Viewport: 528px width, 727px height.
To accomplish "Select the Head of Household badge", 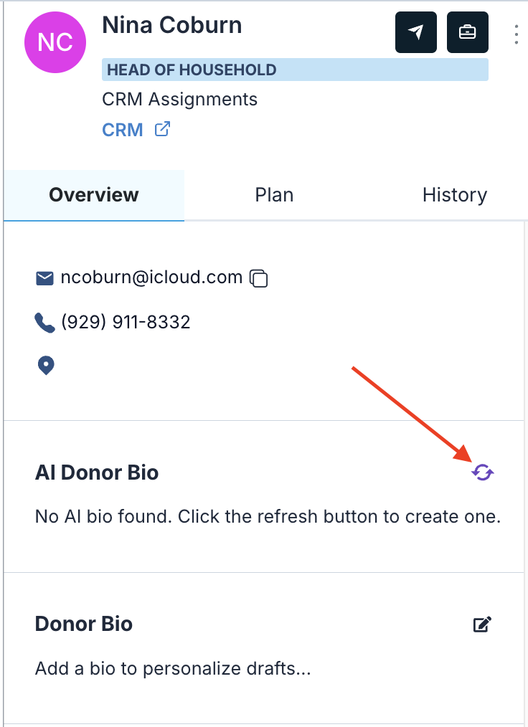I will tap(295, 70).
